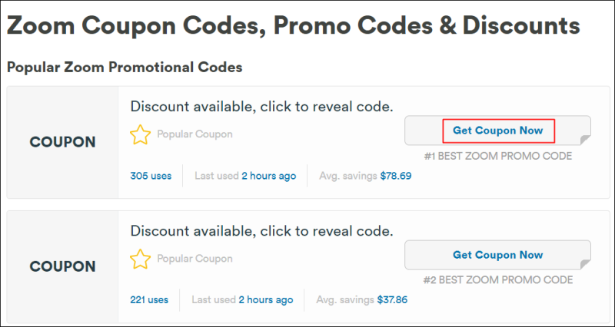Image resolution: width=615 pixels, height=327 pixels.
Task: Click the "221 uses" link
Action: tap(149, 300)
